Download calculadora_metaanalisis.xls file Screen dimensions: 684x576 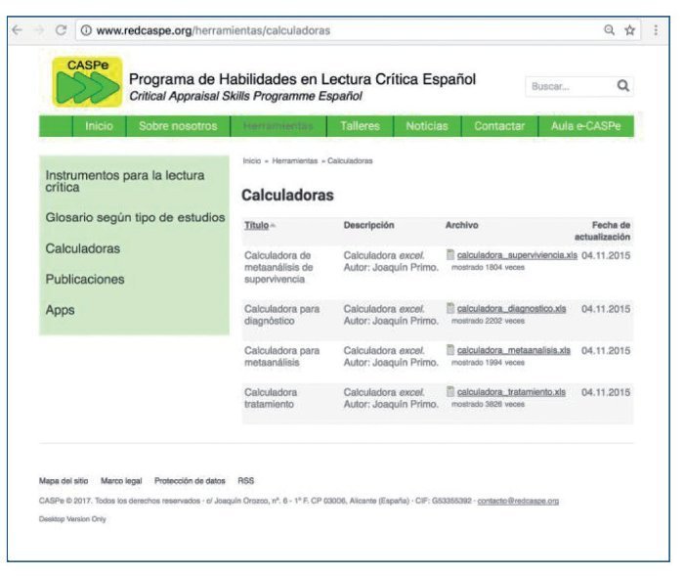point(513,350)
